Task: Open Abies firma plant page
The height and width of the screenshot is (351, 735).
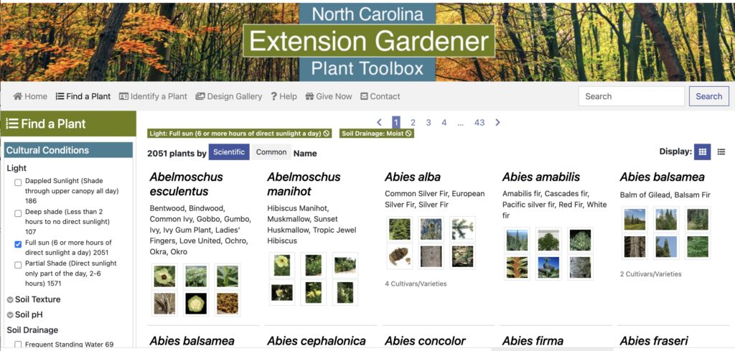Action: point(533,341)
